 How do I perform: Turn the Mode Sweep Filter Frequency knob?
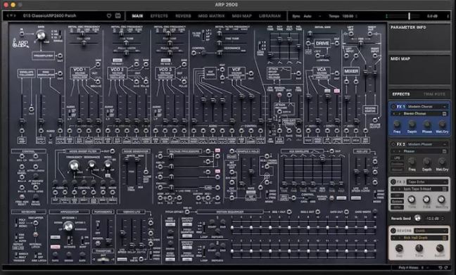pos(74,165)
